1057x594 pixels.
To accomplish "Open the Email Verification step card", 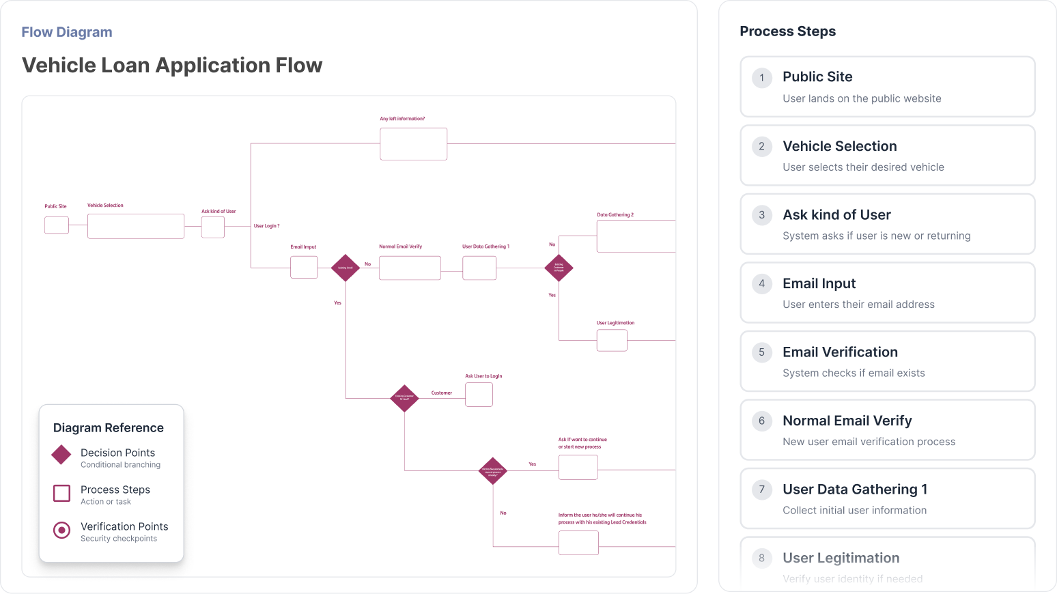I will [887, 361].
